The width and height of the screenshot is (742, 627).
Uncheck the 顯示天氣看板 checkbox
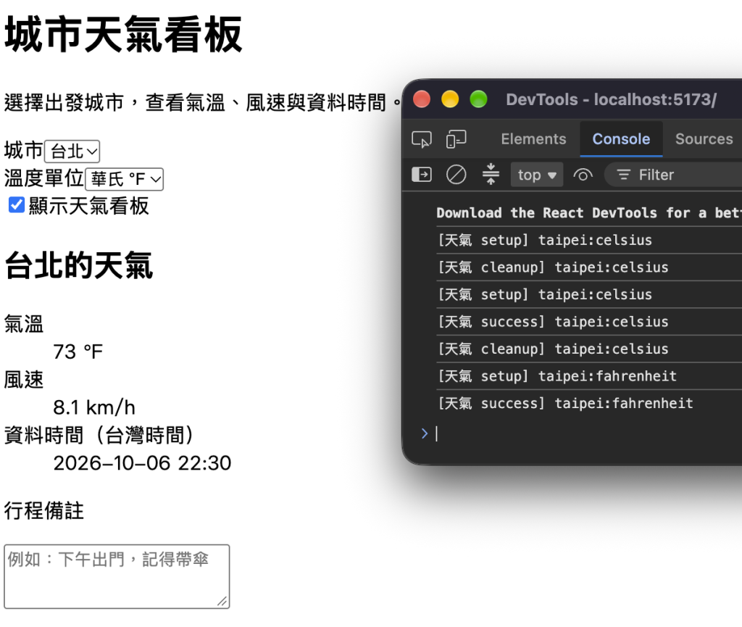pos(17,205)
